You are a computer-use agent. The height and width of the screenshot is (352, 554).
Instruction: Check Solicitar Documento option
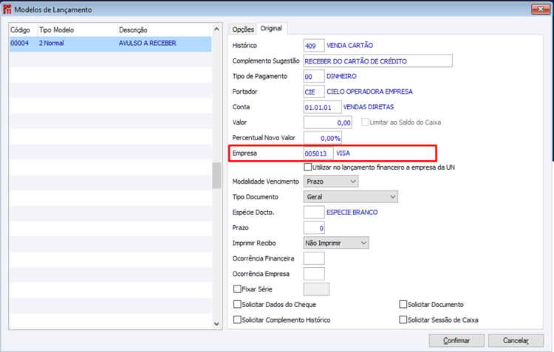[403, 304]
